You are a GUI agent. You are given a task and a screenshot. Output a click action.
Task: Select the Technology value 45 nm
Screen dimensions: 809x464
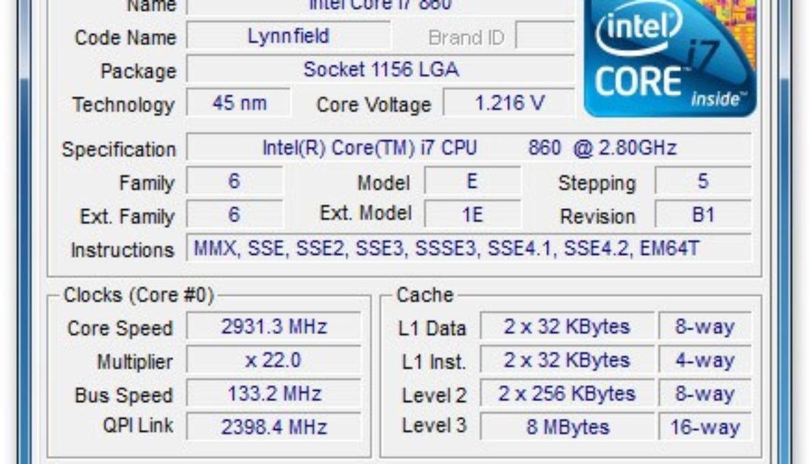239,104
